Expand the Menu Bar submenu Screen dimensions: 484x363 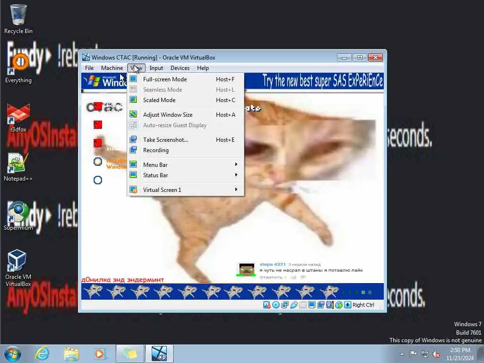pyautogui.click(x=185, y=165)
